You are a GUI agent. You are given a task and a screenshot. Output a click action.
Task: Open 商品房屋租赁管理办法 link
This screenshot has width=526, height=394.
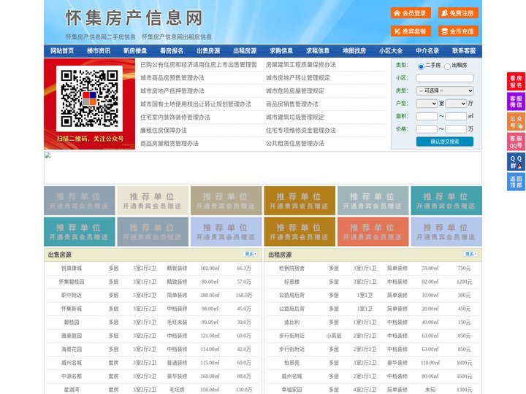click(x=169, y=144)
